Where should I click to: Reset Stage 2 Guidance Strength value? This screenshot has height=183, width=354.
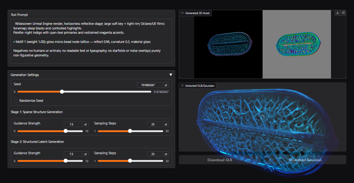pyautogui.click(x=86, y=154)
